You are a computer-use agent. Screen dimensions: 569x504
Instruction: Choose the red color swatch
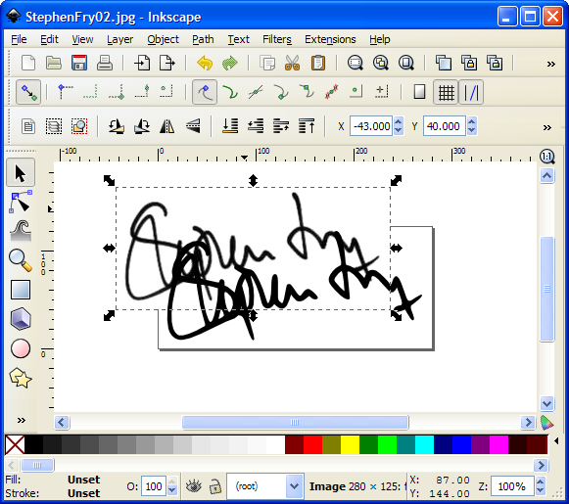(x=312, y=445)
